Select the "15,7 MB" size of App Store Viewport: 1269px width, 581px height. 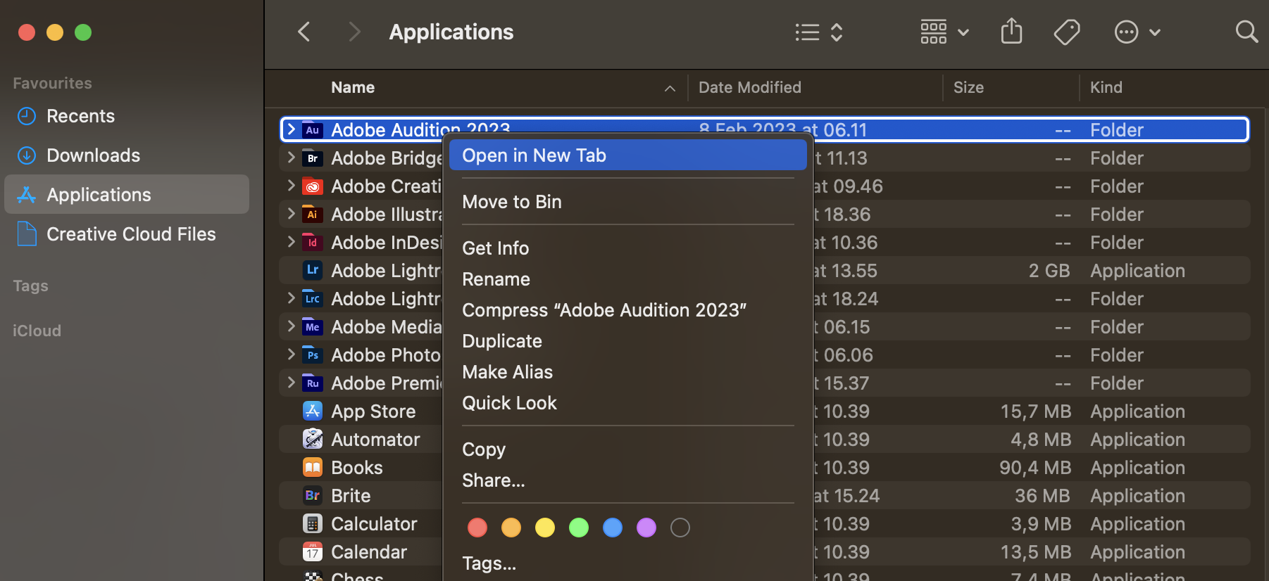tap(1035, 411)
